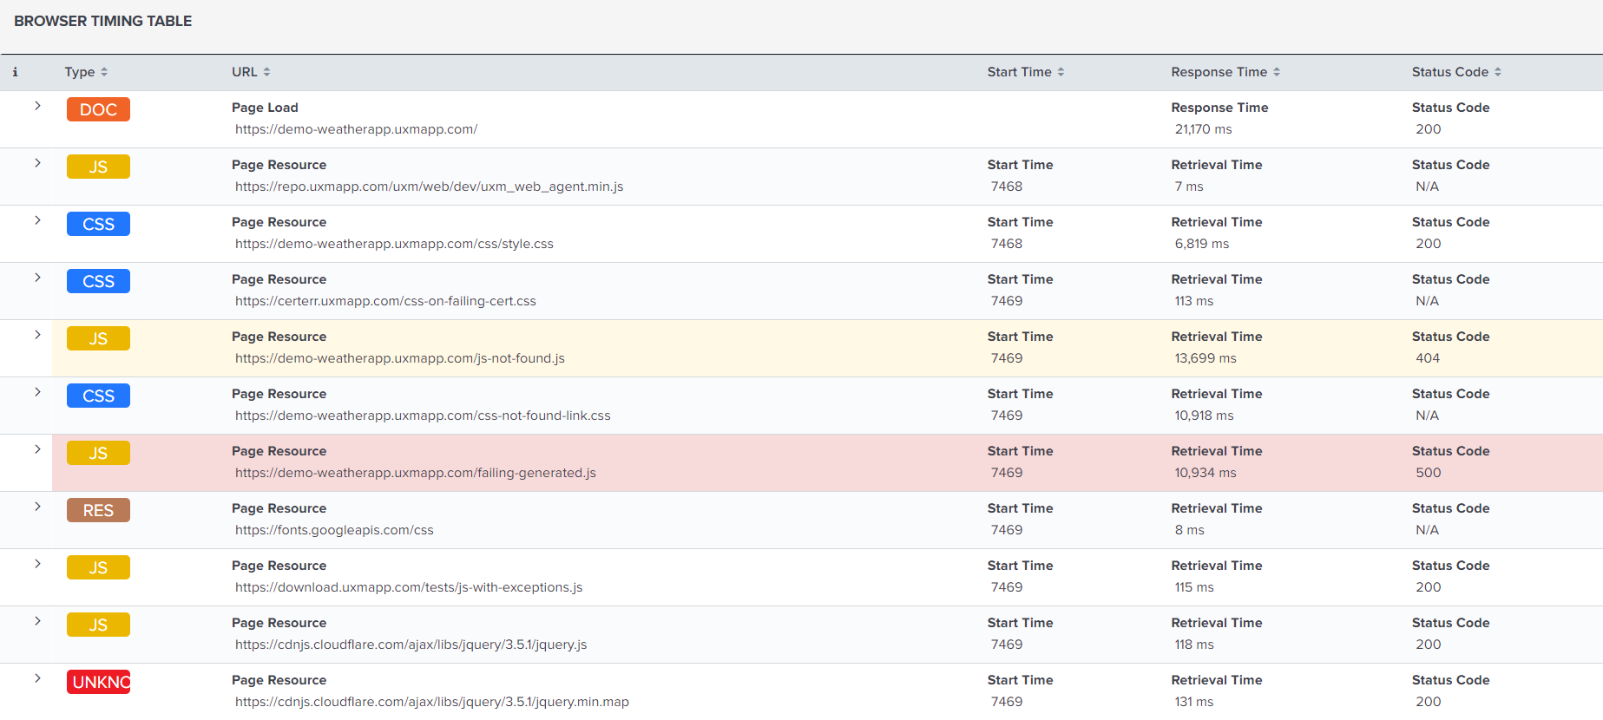
Task: Expand the js-not-found.js 404 row
Action: tap(37, 335)
